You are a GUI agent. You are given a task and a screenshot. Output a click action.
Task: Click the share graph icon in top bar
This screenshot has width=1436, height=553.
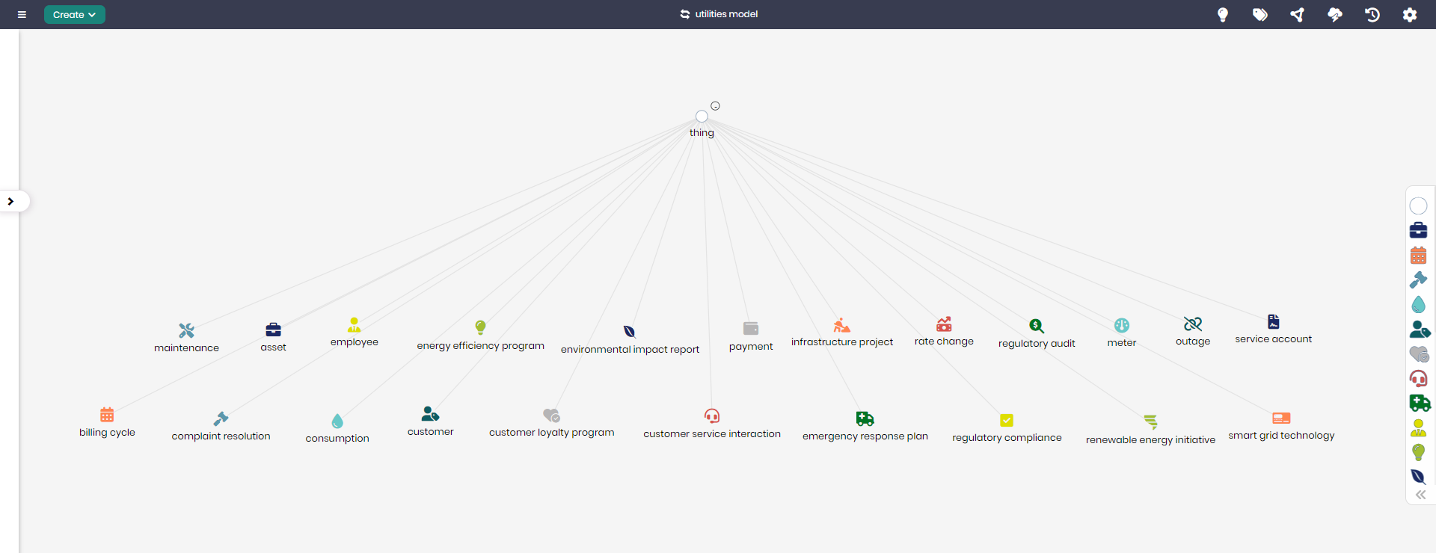(1298, 14)
